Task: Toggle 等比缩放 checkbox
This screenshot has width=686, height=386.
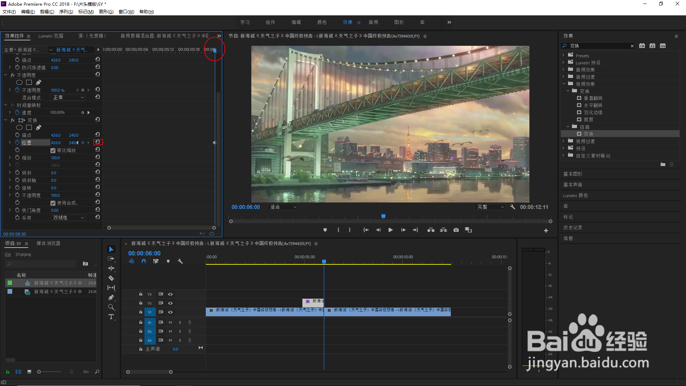Action: (x=53, y=151)
